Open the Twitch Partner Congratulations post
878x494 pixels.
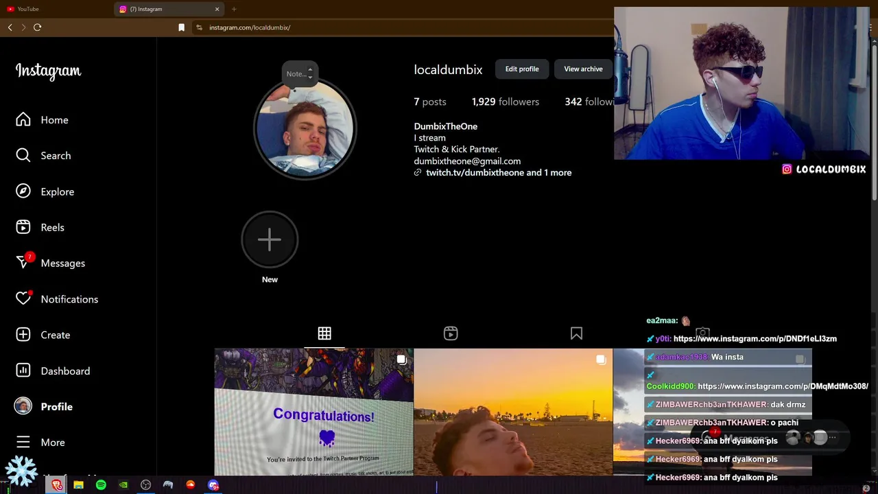coord(314,412)
